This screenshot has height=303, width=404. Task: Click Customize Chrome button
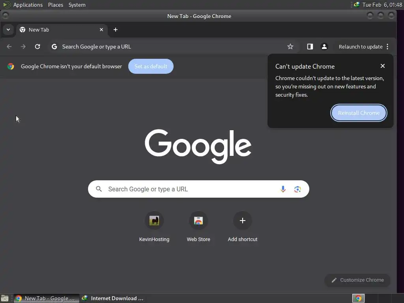pyautogui.click(x=357, y=280)
